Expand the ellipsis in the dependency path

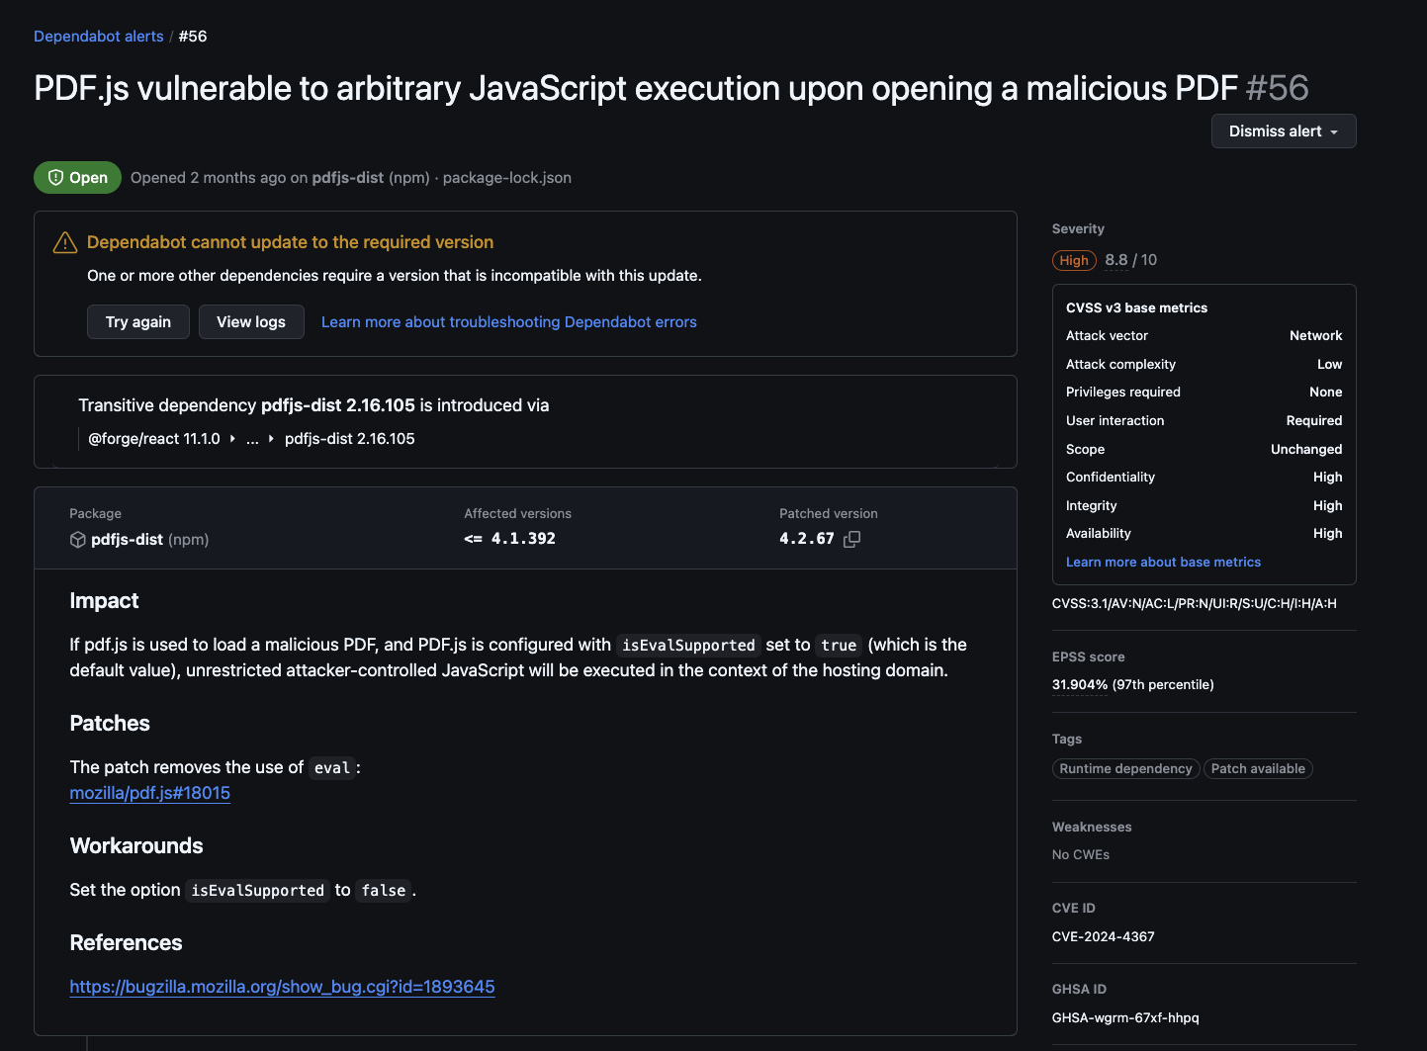coord(252,439)
